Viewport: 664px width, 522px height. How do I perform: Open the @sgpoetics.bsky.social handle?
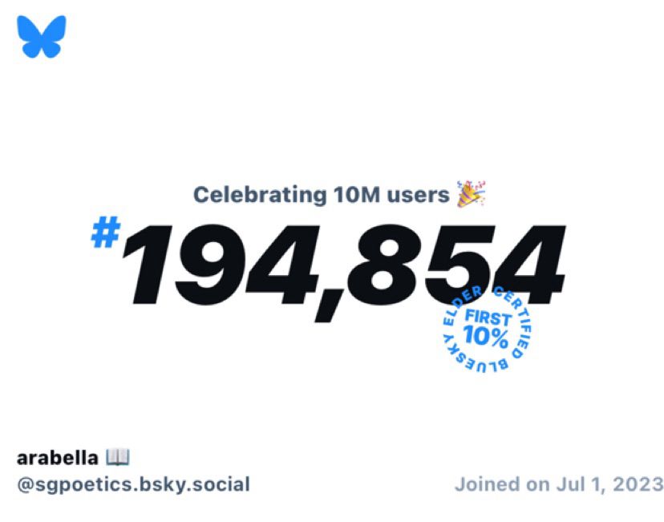(133, 484)
